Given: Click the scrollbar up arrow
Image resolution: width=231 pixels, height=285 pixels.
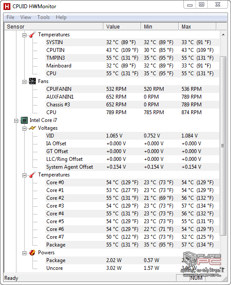Looking at the screenshot, I should click(x=223, y=35).
